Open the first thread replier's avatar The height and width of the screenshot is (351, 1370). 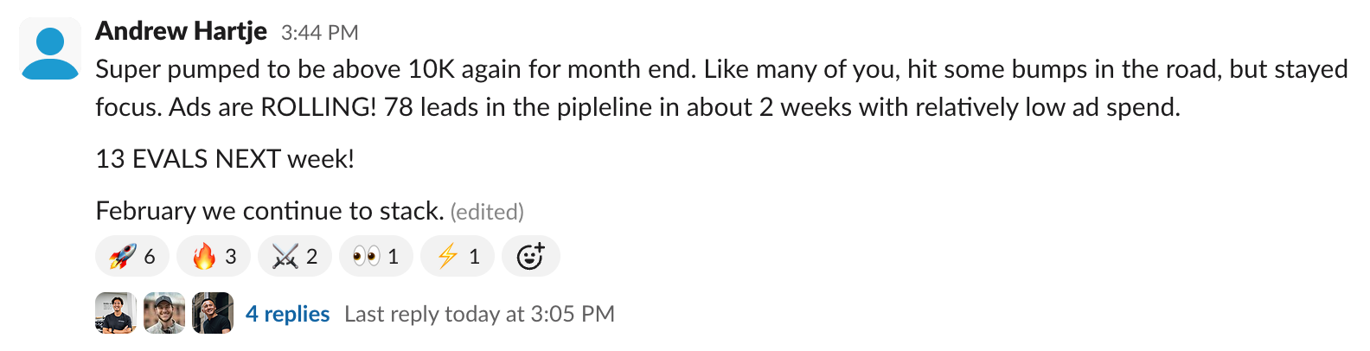tap(116, 313)
